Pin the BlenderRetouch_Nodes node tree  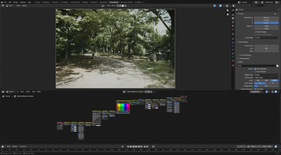click(x=154, y=92)
